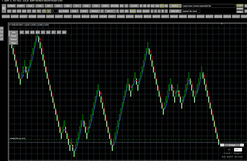Select the USD currency filter

coord(96,6)
